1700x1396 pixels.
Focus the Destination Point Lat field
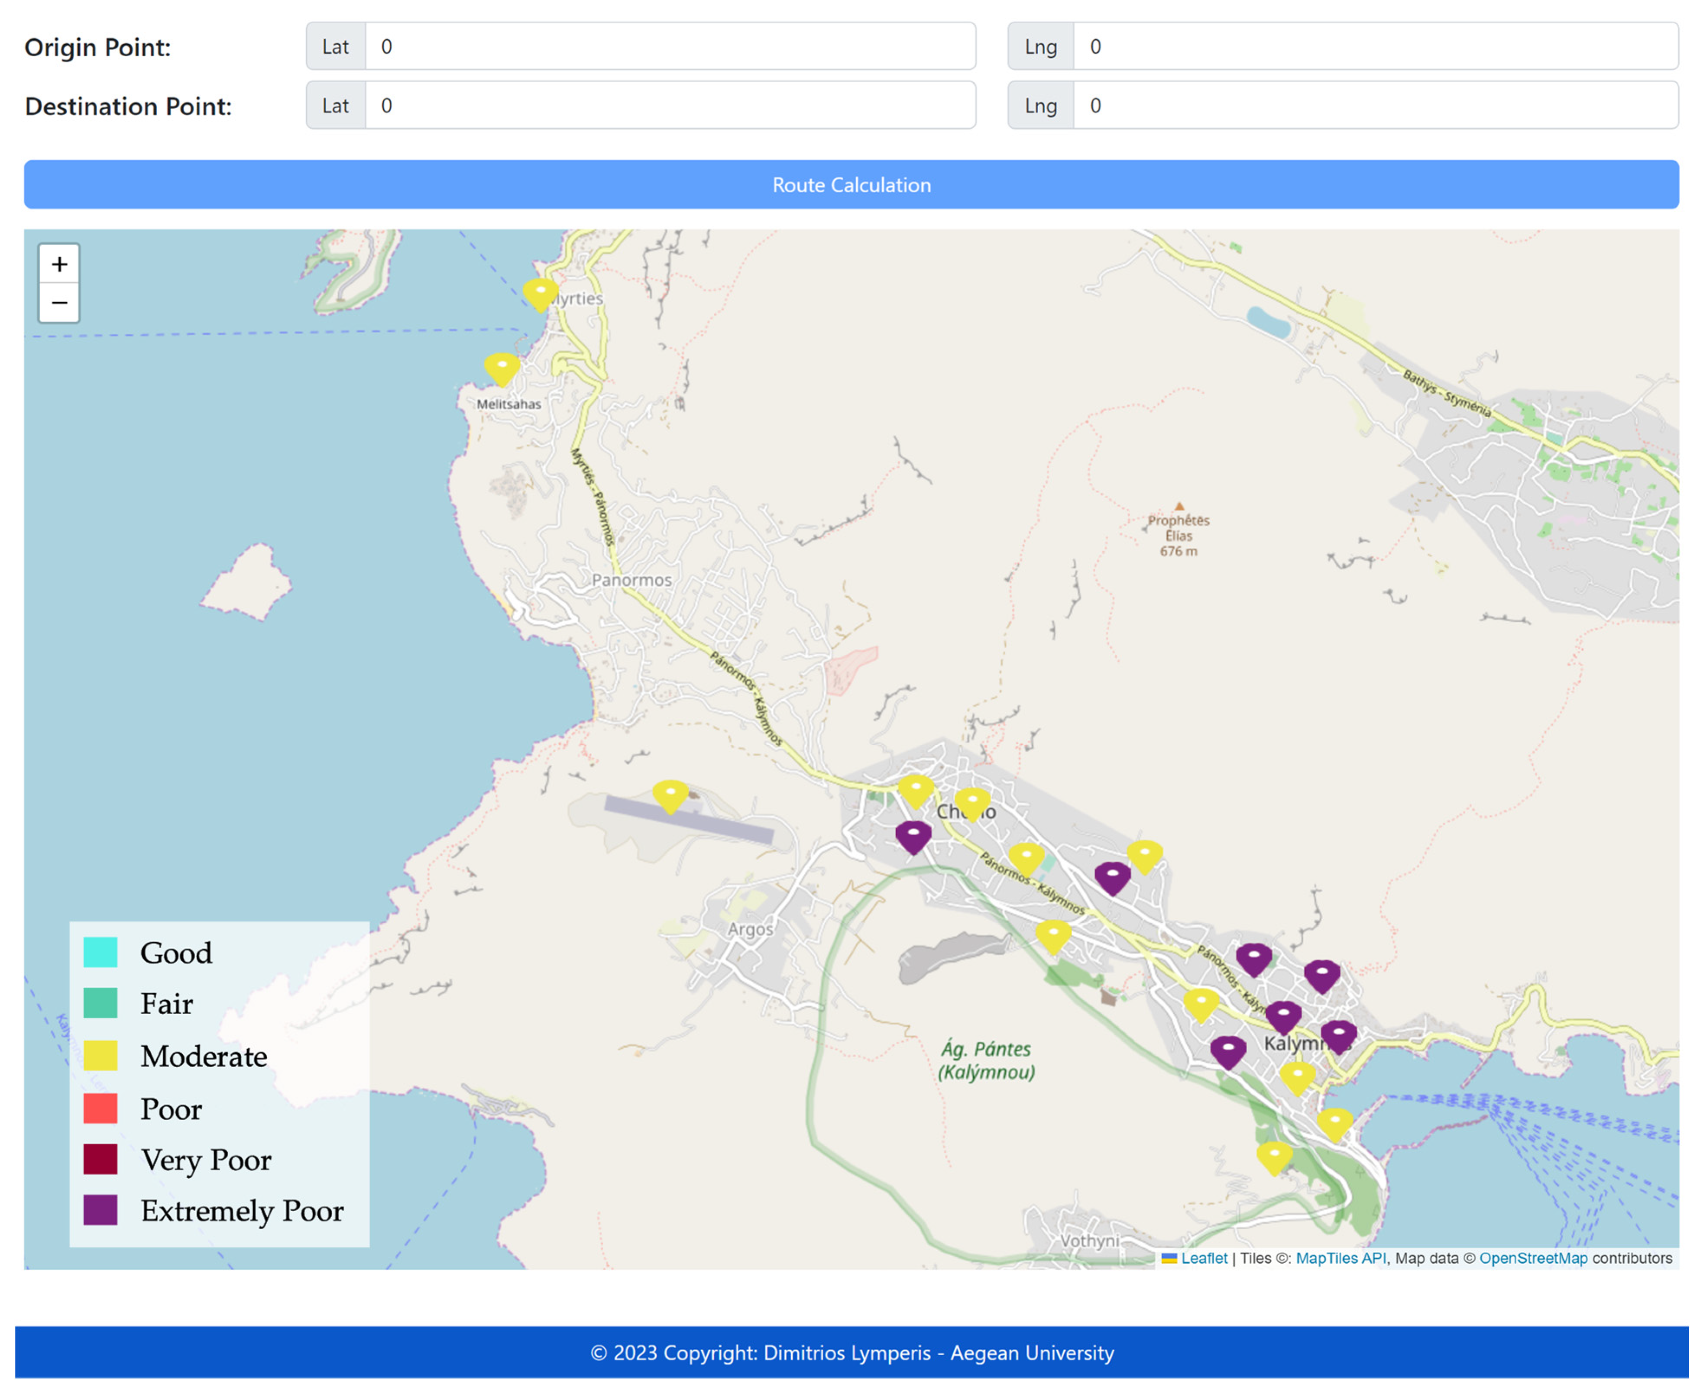click(670, 105)
